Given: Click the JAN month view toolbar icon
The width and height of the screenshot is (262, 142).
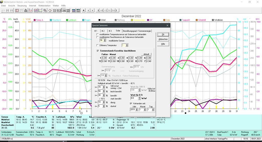Looking at the screenshot, I should 64,11.
